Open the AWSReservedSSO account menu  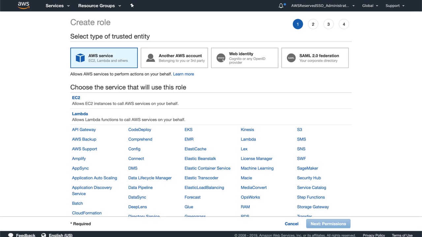click(322, 6)
